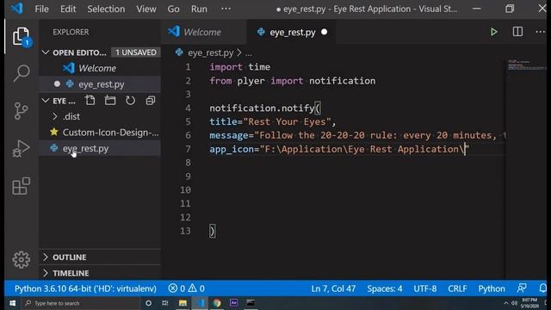551x310 pixels.
Task: Open the notifications bell in status bar
Action: (543, 288)
